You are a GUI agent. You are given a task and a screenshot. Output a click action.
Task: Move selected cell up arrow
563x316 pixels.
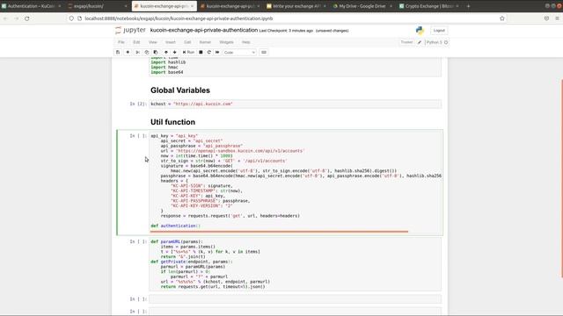coord(166,53)
